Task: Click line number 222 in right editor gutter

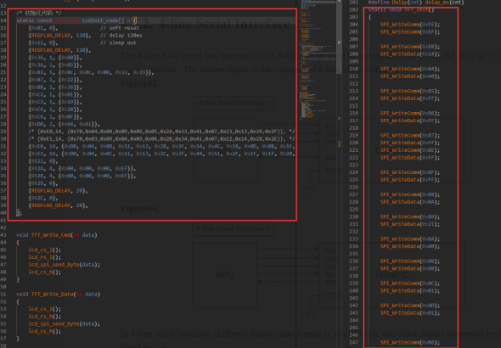Action: coord(353,157)
